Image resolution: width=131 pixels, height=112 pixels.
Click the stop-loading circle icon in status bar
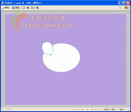coord(100,110)
